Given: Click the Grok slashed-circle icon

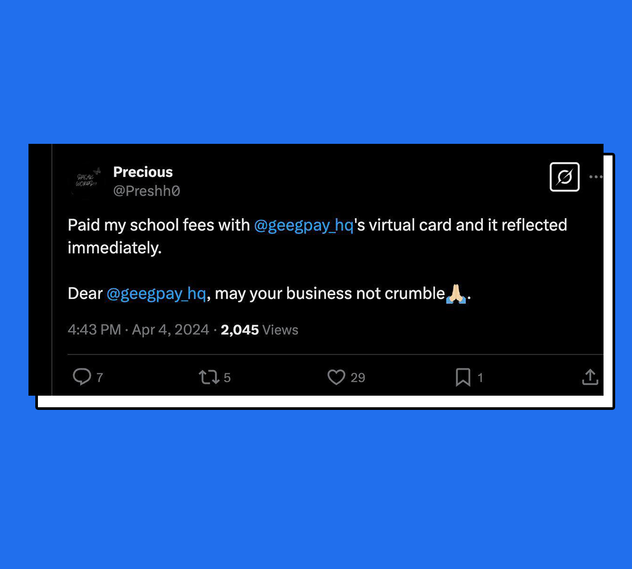Looking at the screenshot, I should (565, 177).
